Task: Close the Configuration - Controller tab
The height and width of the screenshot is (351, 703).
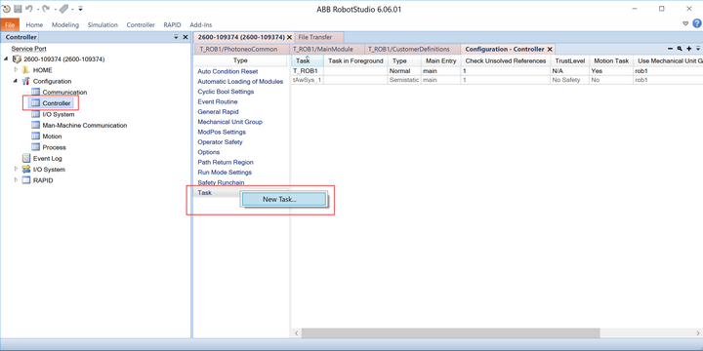Action: [x=550, y=50]
